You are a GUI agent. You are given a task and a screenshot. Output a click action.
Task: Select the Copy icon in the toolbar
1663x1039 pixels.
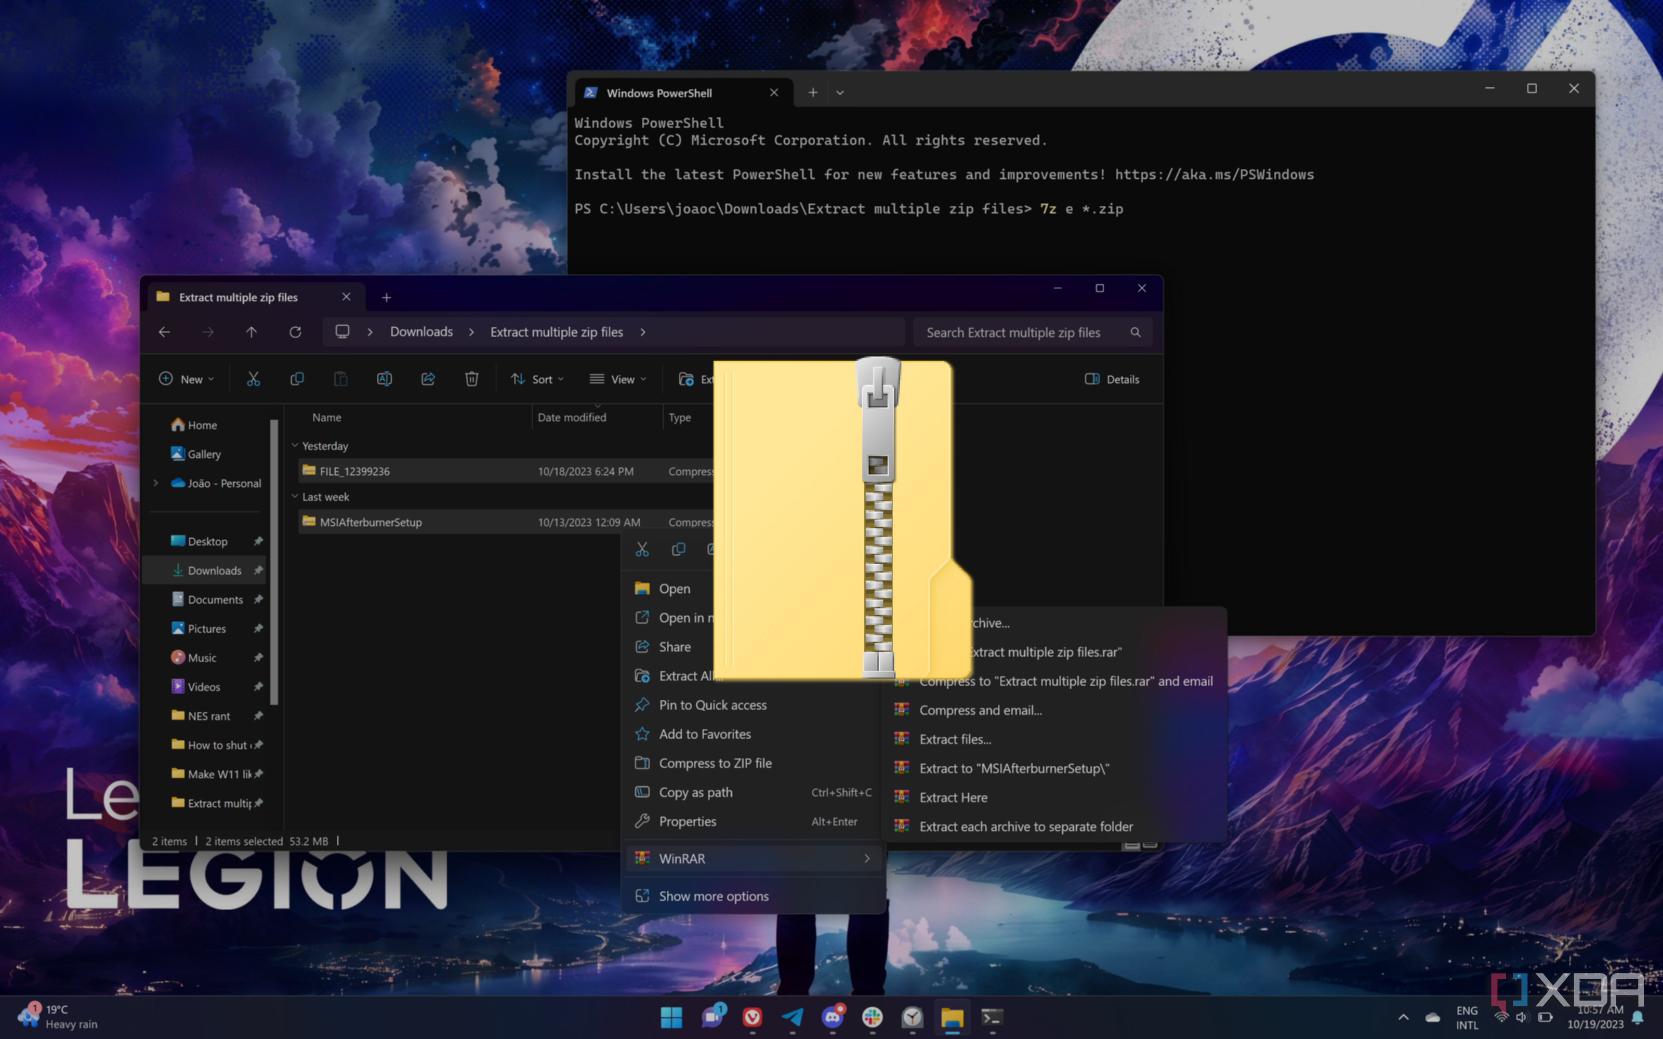(297, 379)
